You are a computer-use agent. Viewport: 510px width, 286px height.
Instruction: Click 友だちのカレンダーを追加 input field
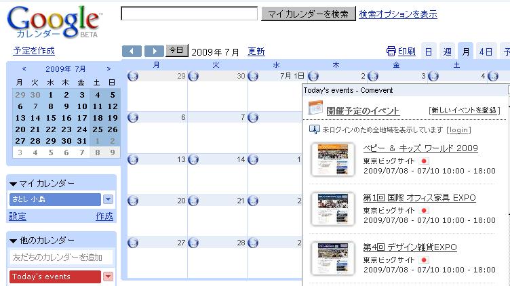pyautogui.click(x=62, y=258)
